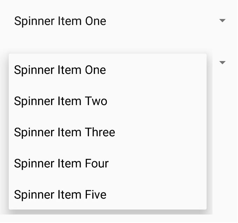Click the first option in the open popup
Viewport: 238px width, 223px height.
[x=60, y=70]
